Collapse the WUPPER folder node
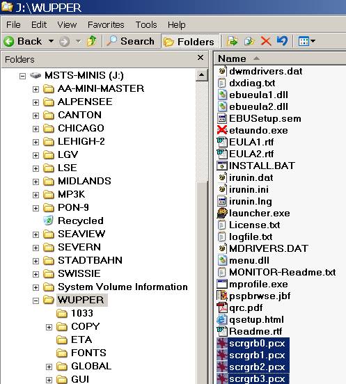The width and height of the screenshot is (346, 384). 36,301
